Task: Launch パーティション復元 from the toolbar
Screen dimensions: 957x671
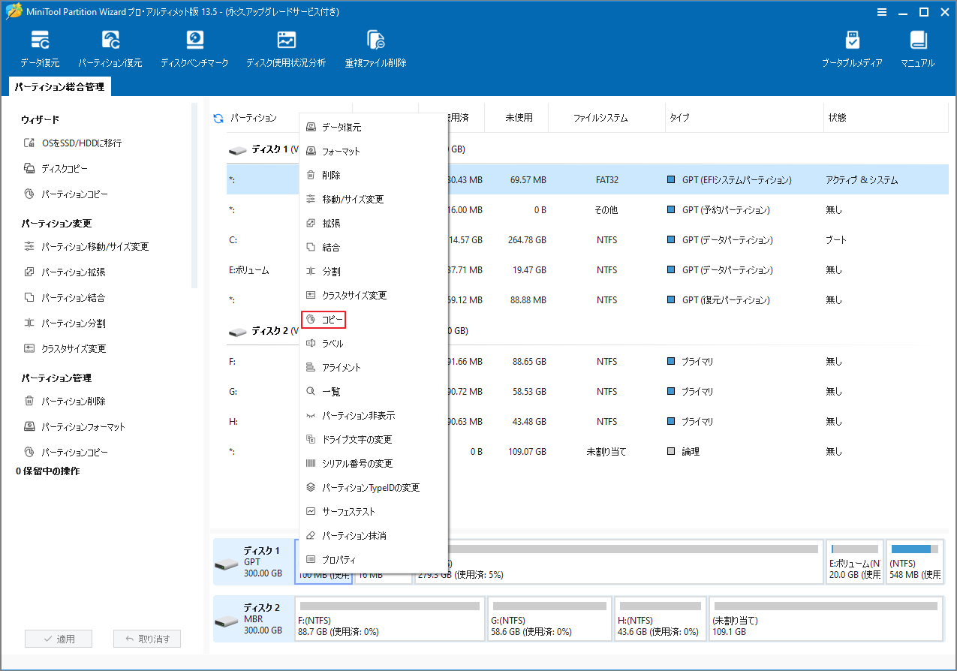Action: (110, 47)
